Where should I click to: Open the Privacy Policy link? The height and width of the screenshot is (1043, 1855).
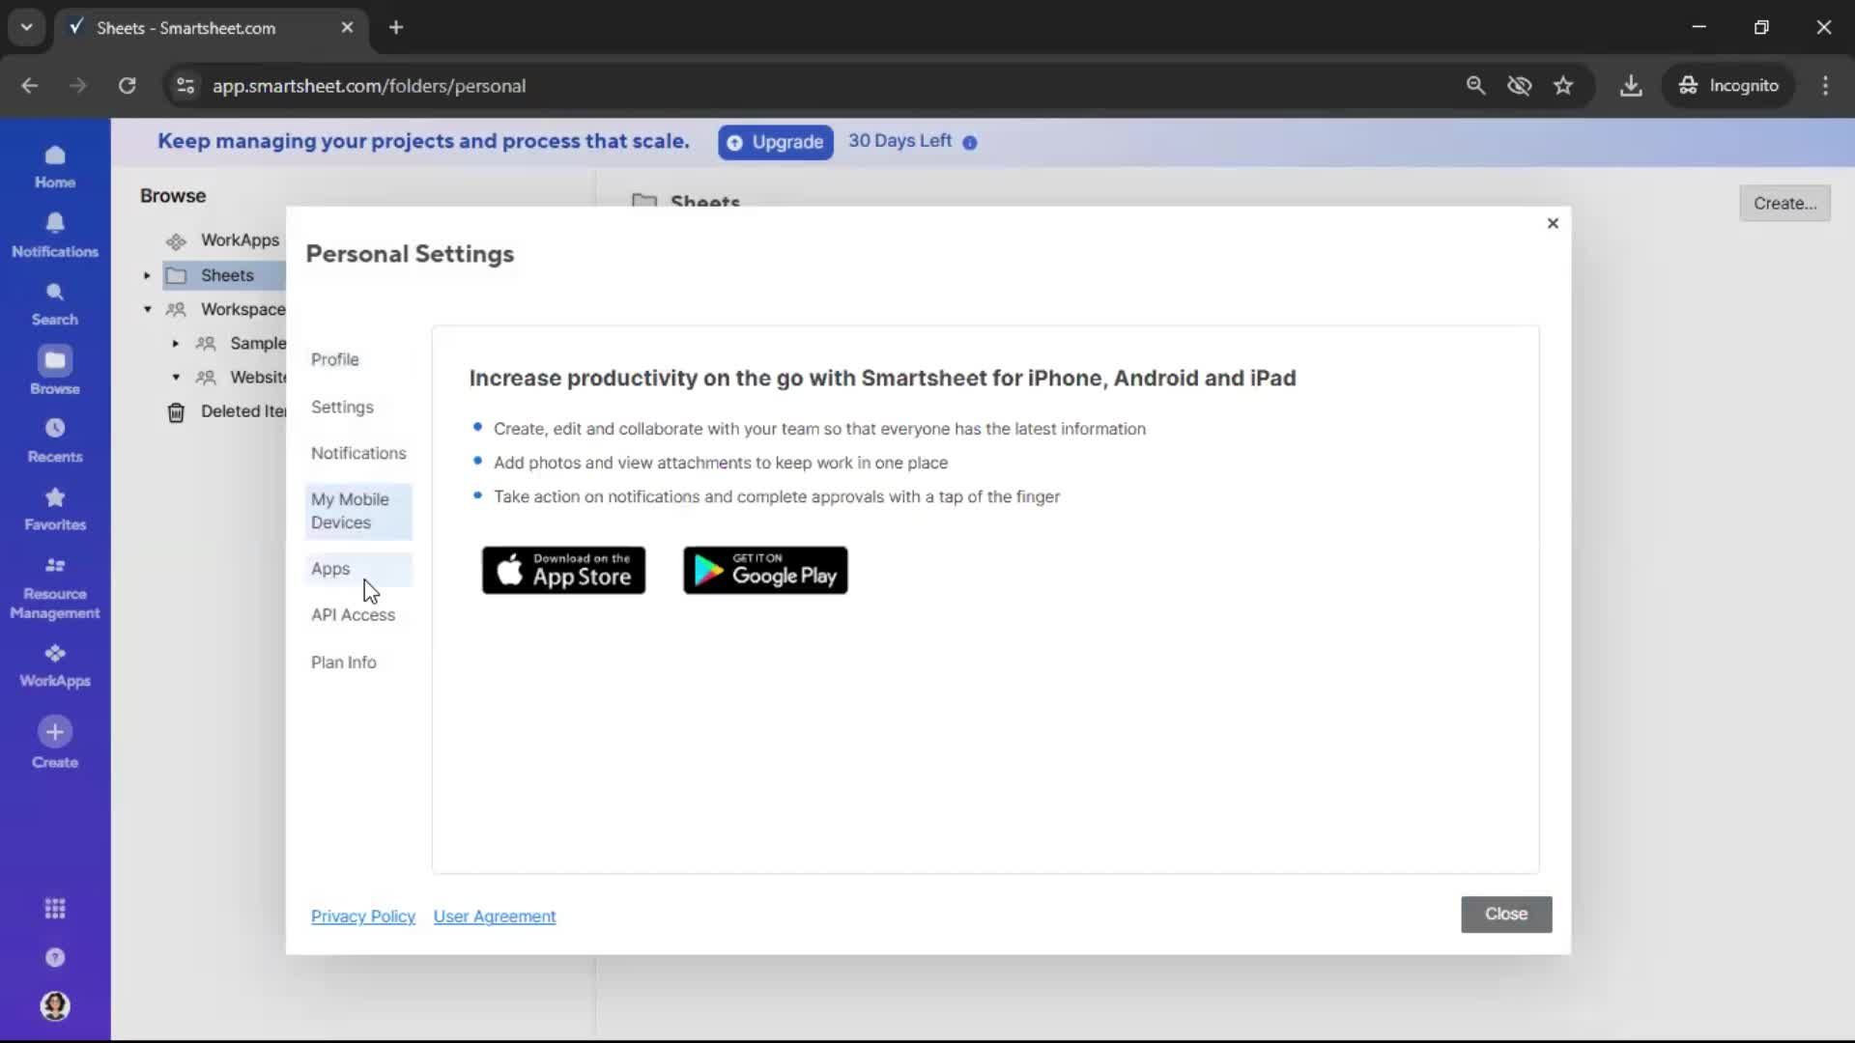point(363,916)
